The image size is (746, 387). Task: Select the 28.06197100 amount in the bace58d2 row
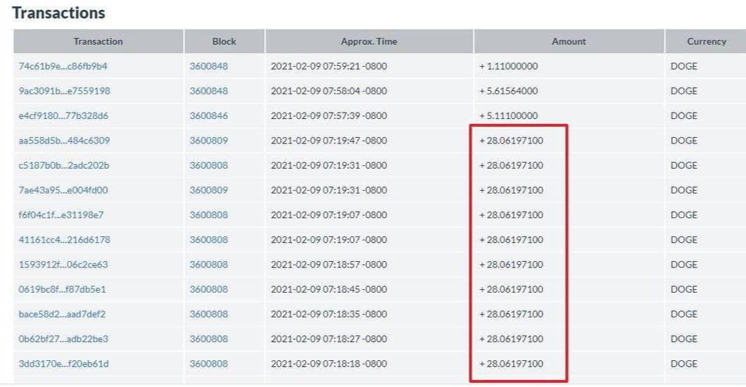(511, 314)
